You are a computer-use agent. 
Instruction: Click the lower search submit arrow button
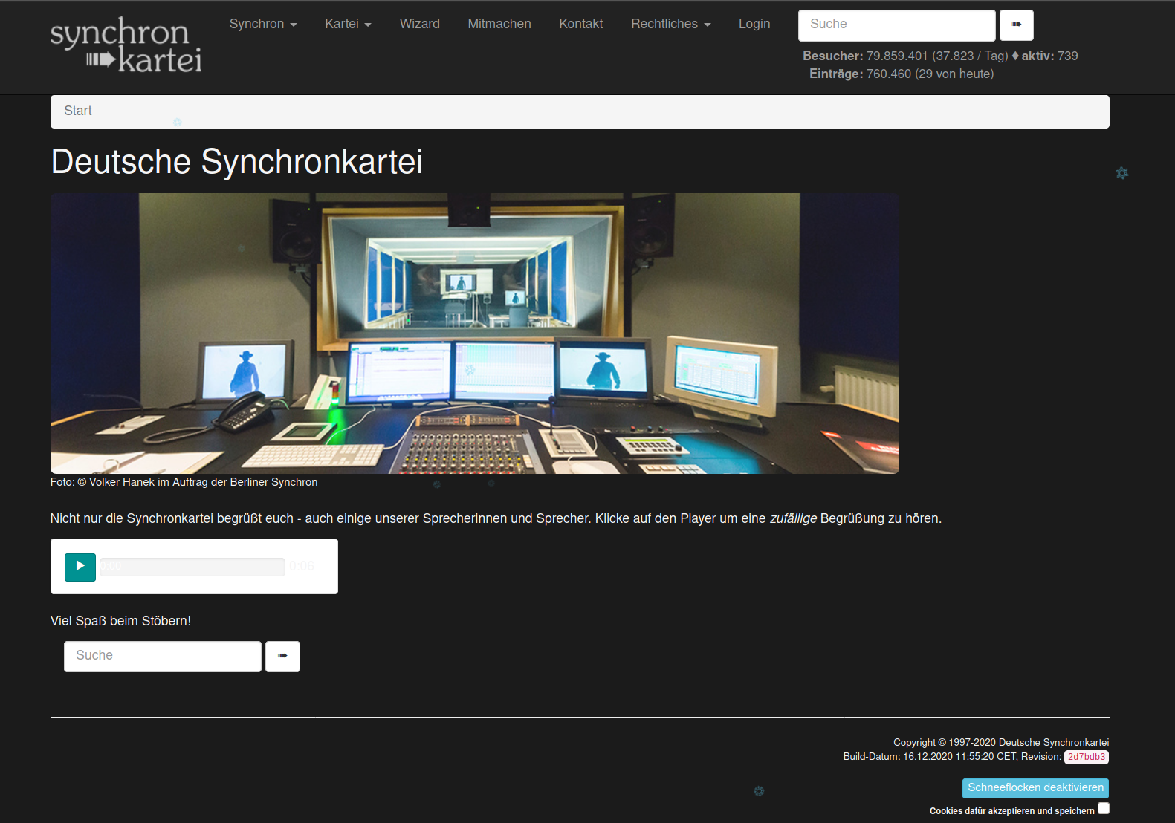tap(282, 657)
